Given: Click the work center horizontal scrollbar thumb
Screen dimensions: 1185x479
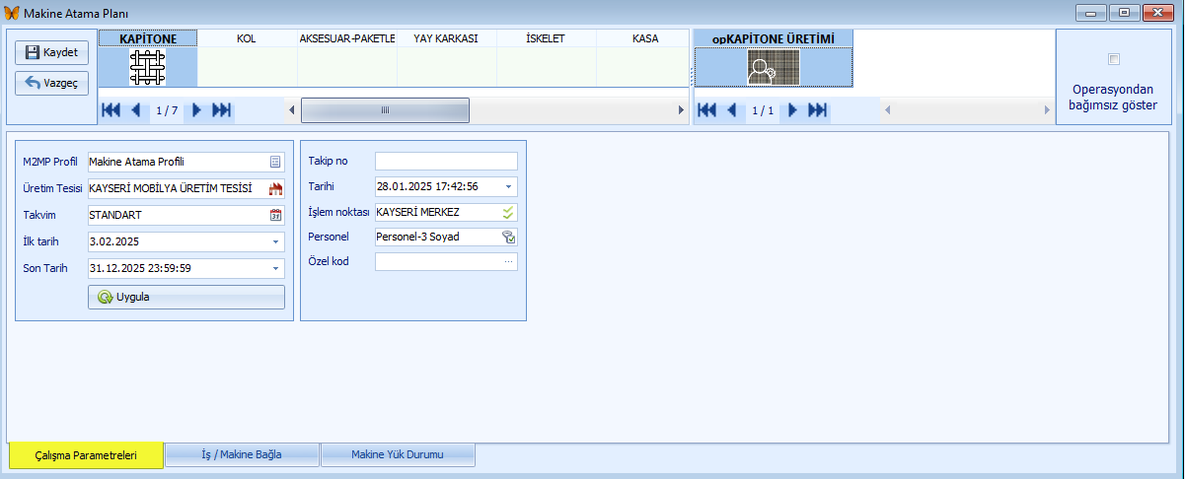Looking at the screenshot, I should (x=385, y=110).
